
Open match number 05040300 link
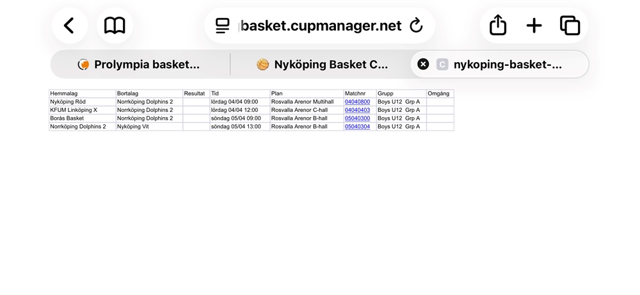click(357, 118)
